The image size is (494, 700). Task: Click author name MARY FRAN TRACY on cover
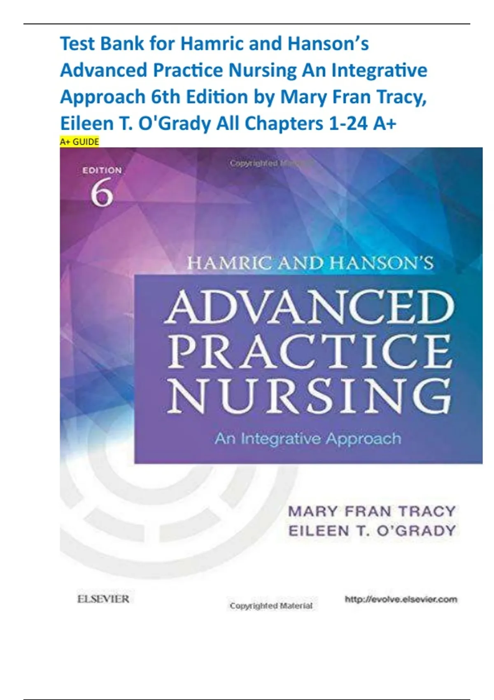point(372,511)
